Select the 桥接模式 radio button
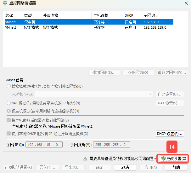Viewport: 191px width, 173px height. tap(8, 86)
